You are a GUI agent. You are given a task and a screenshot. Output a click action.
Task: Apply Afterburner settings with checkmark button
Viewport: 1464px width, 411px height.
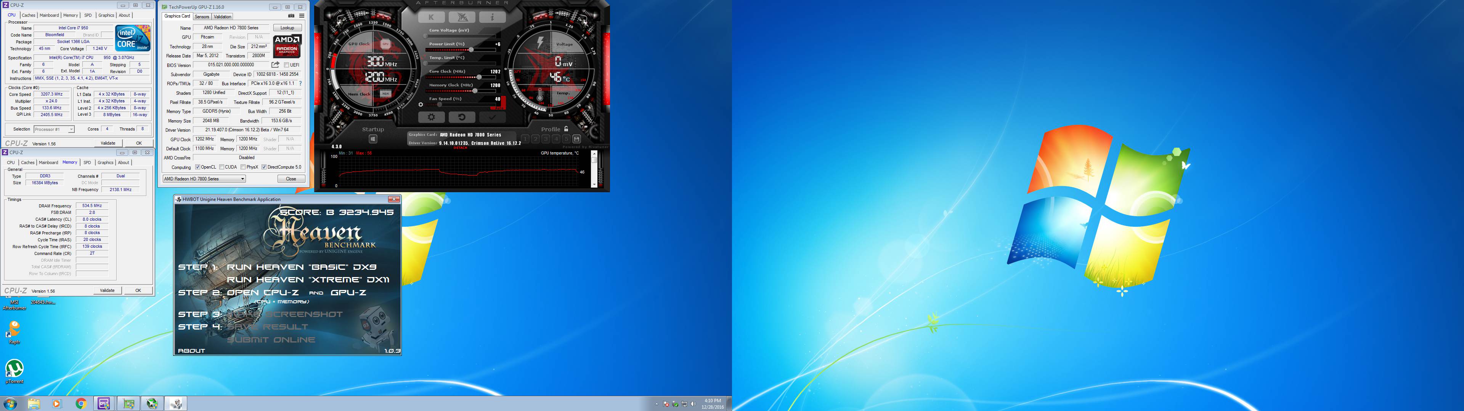tap(492, 117)
